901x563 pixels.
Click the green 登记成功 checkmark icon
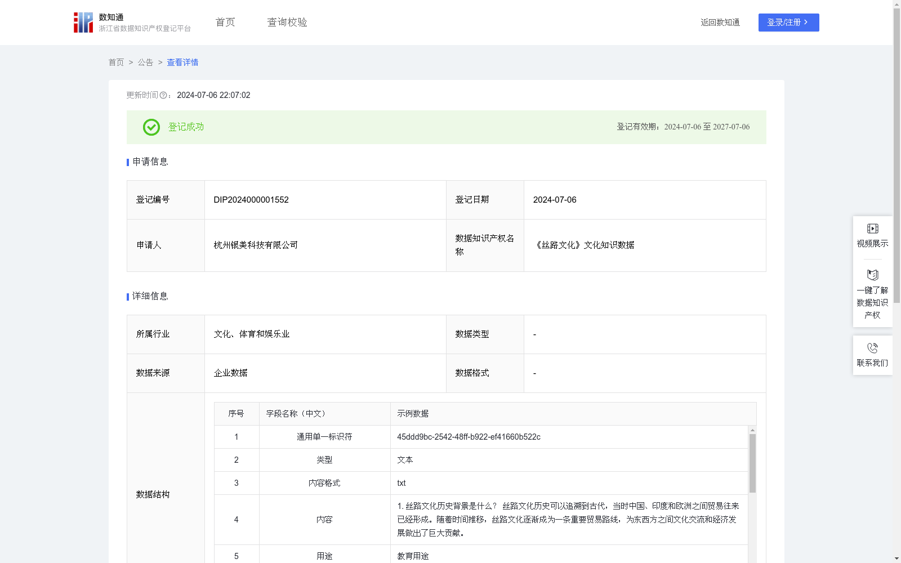[x=151, y=127]
